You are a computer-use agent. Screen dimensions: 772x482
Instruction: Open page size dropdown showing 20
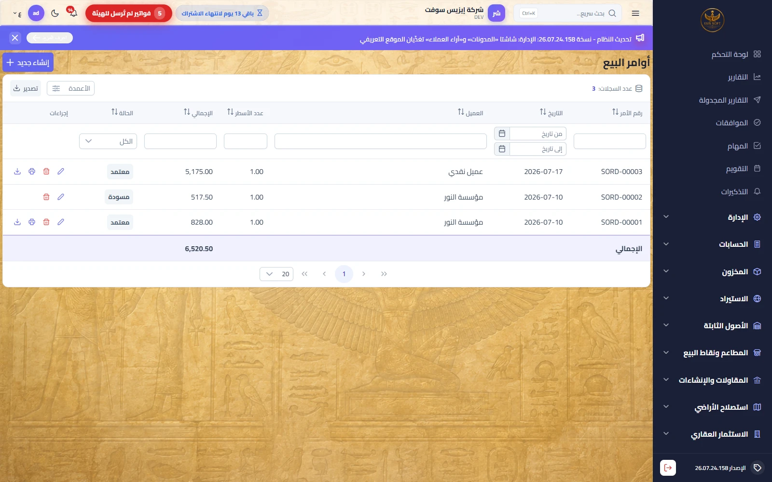click(x=276, y=274)
